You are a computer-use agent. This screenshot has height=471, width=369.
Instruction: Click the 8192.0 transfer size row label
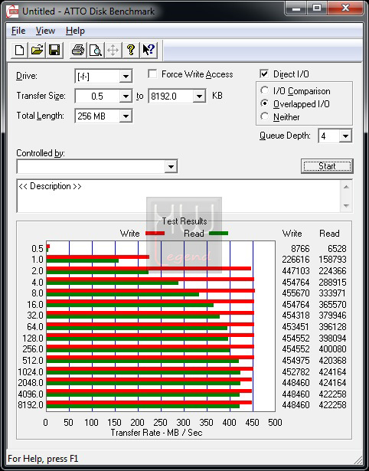[x=31, y=405]
